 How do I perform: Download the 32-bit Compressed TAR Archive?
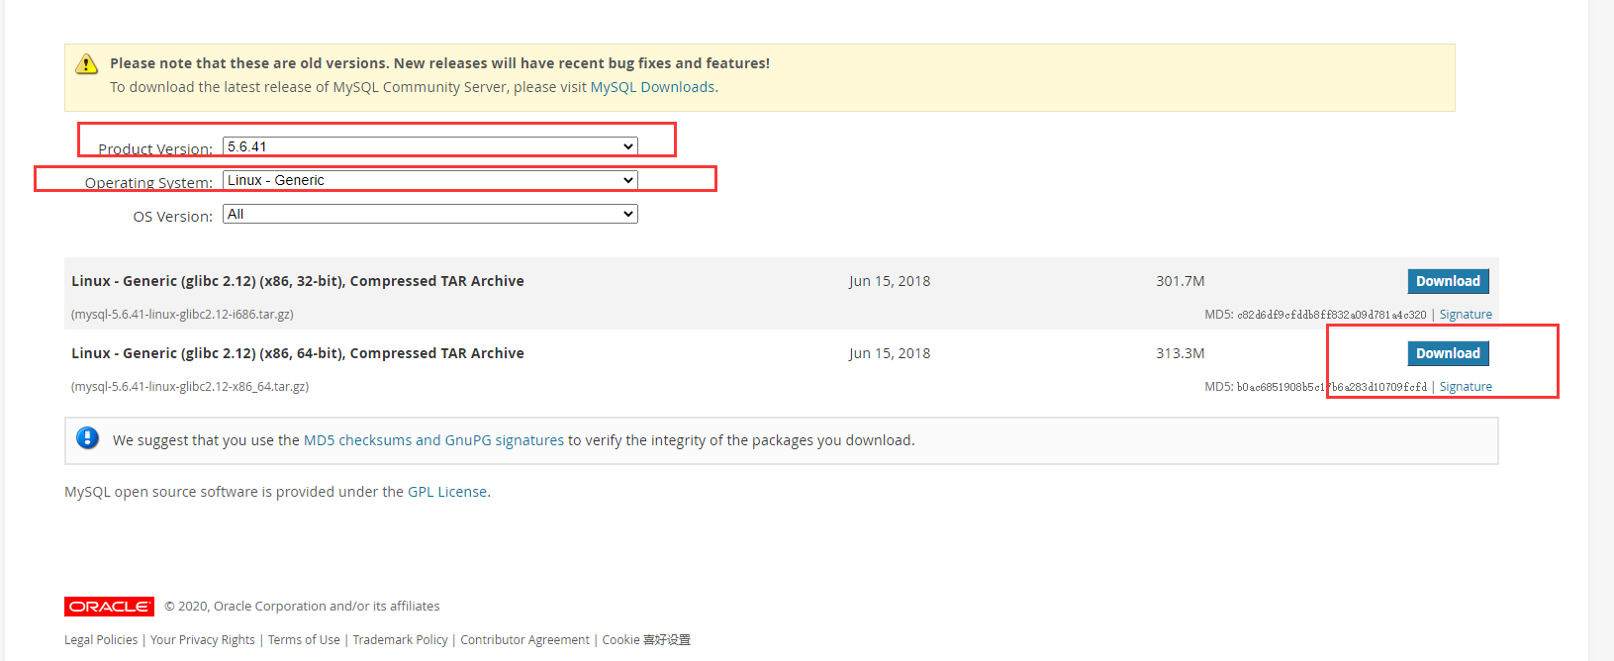click(1448, 281)
